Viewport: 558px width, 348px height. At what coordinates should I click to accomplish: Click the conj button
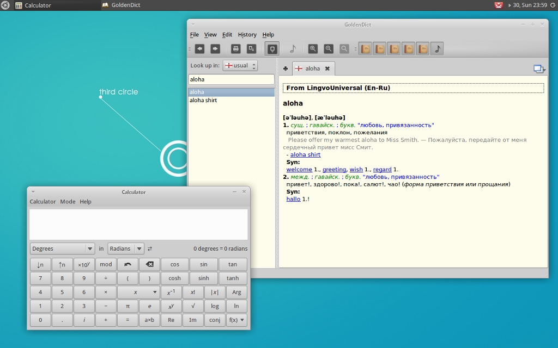pyautogui.click(x=215, y=320)
